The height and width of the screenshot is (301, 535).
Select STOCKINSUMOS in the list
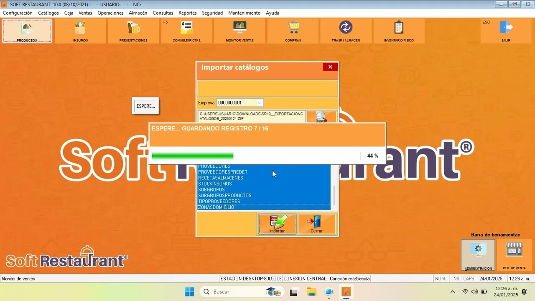pyautogui.click(x=264, y=184)
